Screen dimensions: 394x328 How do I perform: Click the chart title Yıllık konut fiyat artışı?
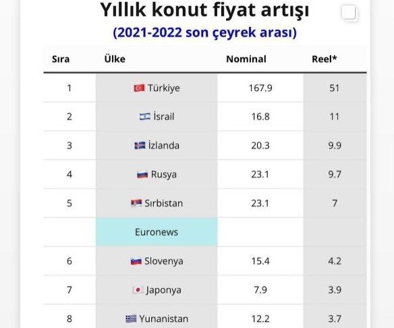(204, 10)
